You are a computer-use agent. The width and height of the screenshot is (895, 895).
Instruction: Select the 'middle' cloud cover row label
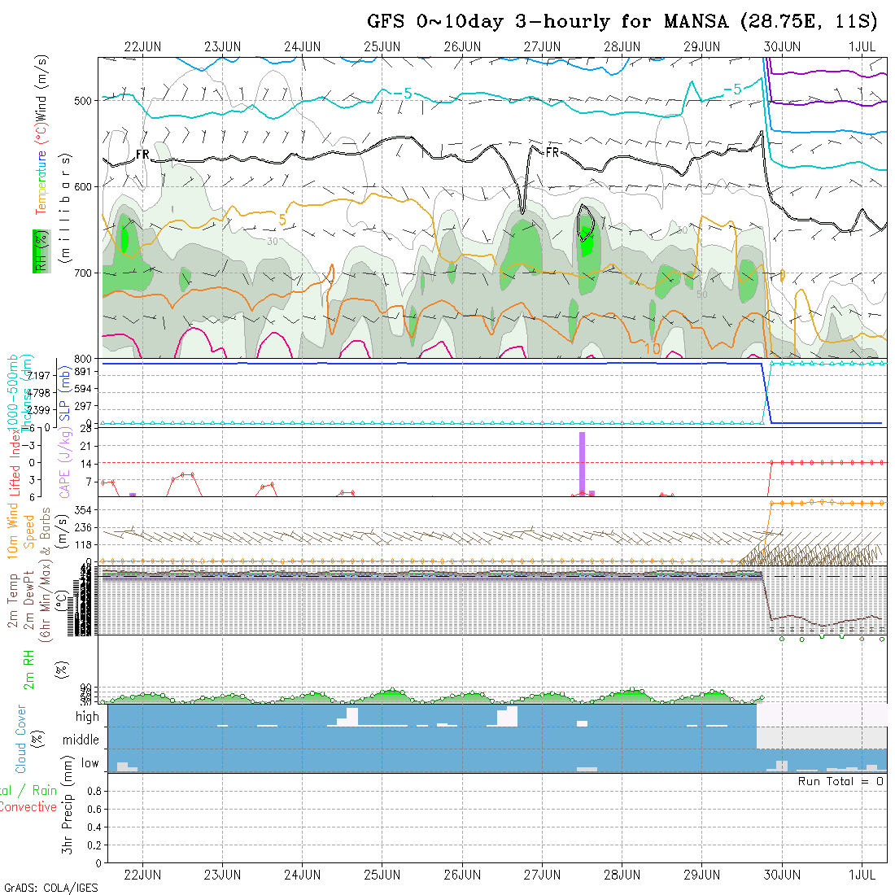[81, 740]
